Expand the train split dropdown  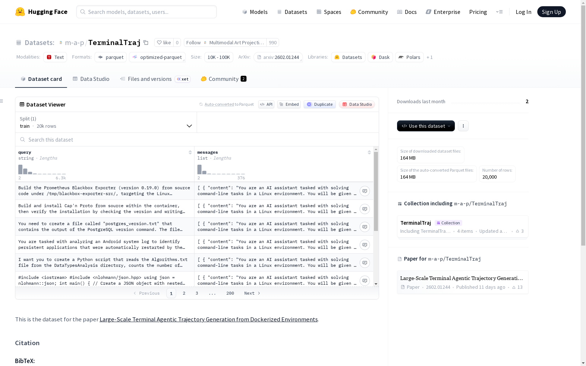pos(106,122)
